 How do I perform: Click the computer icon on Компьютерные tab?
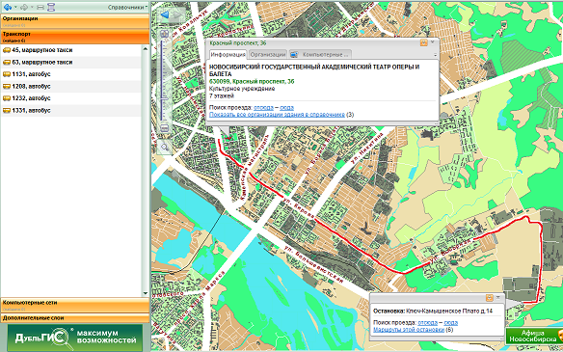294,55
